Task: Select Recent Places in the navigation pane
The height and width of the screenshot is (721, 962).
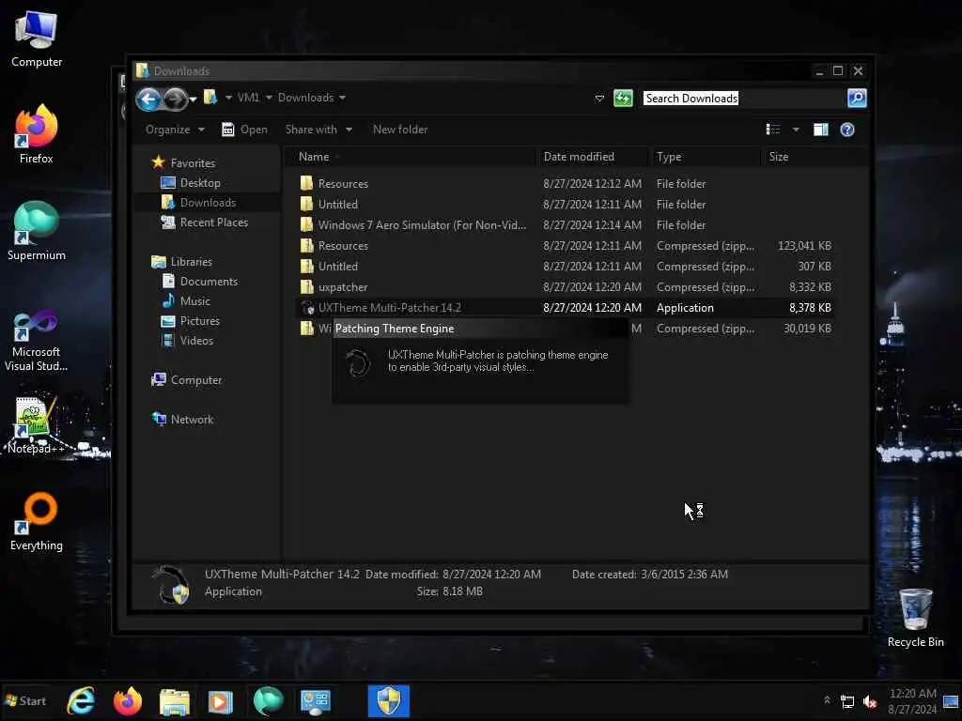Action: 204,222
